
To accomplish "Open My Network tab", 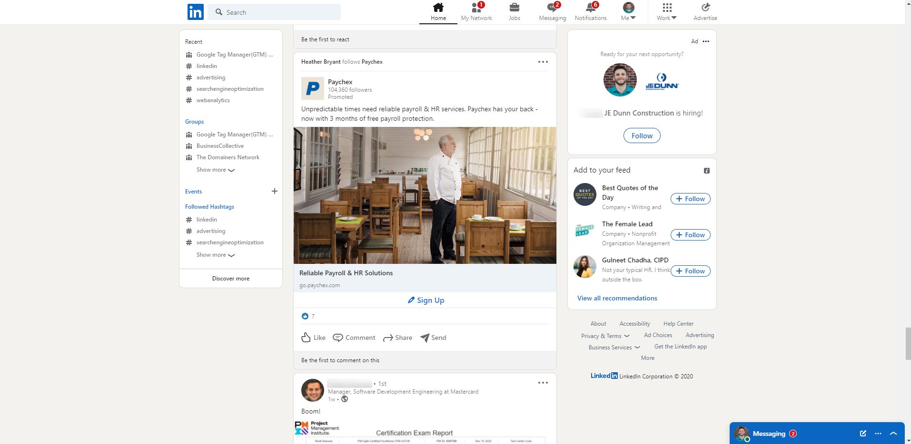I will (x=476, y=12).
